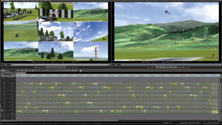
Task: Expand the audio section of 1 VA track
Action: coord(4,112)
